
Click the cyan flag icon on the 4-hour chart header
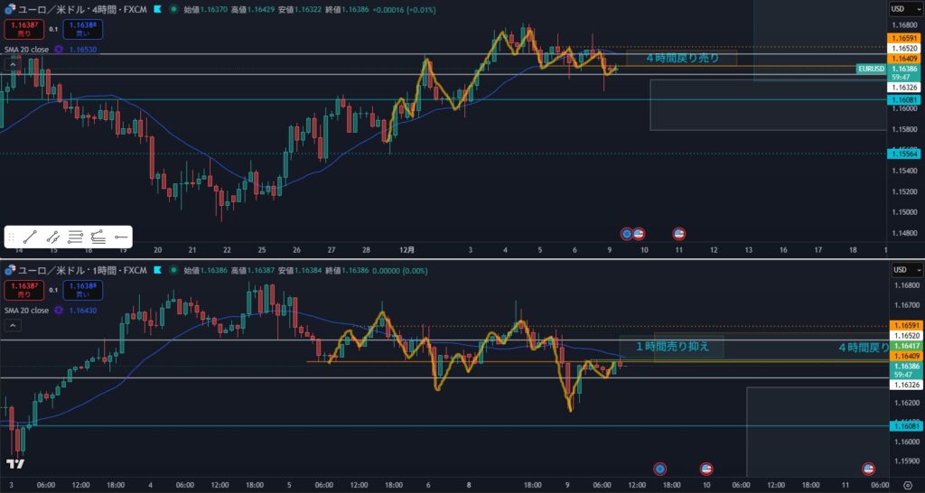point(158,9)
